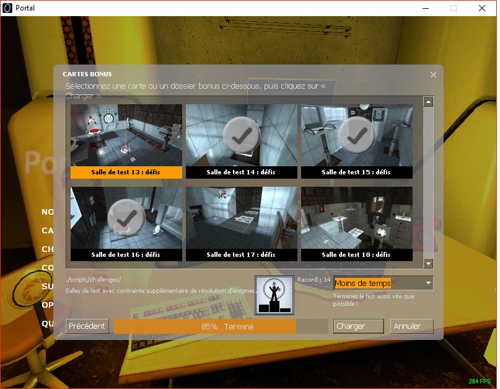Select Salle de test 13 thumbnail
The image size is (500, 389).
pyautogui.click(x=126, y=135)
